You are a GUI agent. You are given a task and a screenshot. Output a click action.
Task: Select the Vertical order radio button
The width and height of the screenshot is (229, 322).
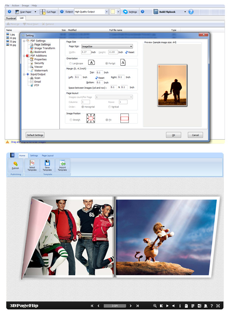[109, 107]
